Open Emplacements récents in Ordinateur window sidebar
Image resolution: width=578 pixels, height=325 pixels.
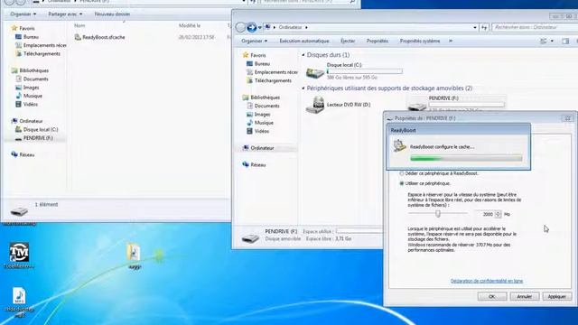point(272,72)
